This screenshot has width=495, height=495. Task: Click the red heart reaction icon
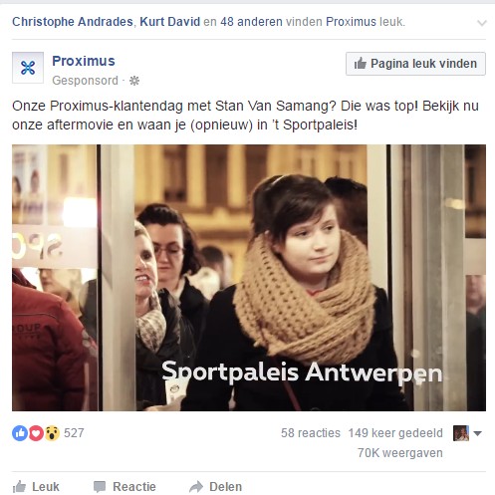coord(36,433)
